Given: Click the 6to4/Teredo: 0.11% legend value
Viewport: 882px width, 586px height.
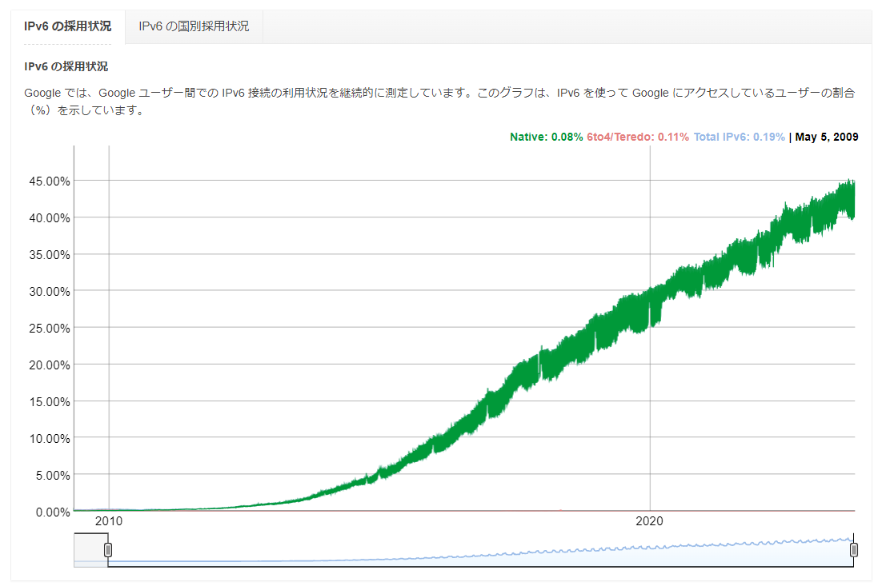Looking at the screenshot, I should pyautogui.click(x=637, y=137).
